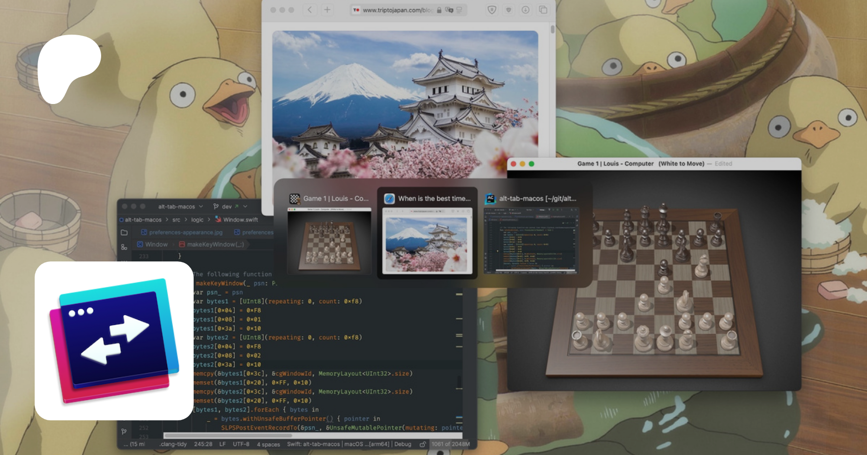The width and height of the screenshot is (867, 455).
Task: Show tab overview in Safari
Action: click(x=543, y=10)
